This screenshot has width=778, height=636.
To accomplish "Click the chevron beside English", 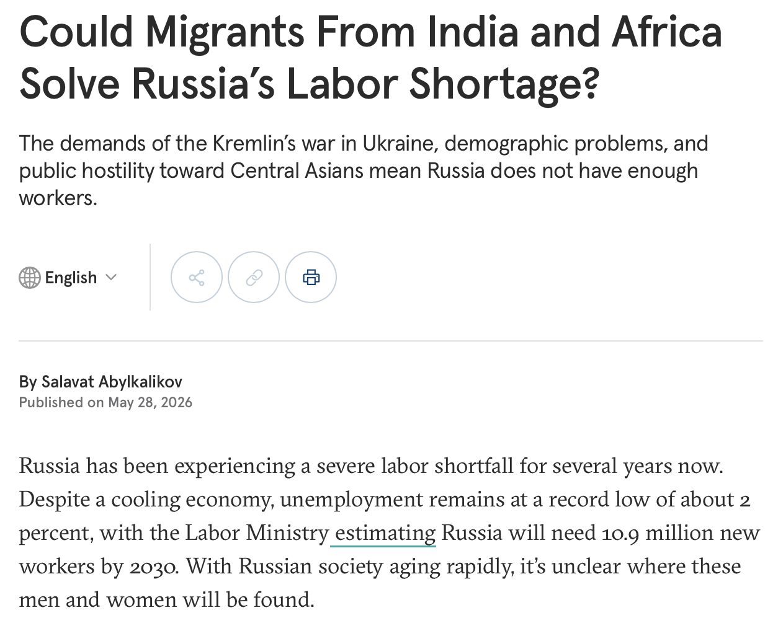I will [x=111, y=277].
